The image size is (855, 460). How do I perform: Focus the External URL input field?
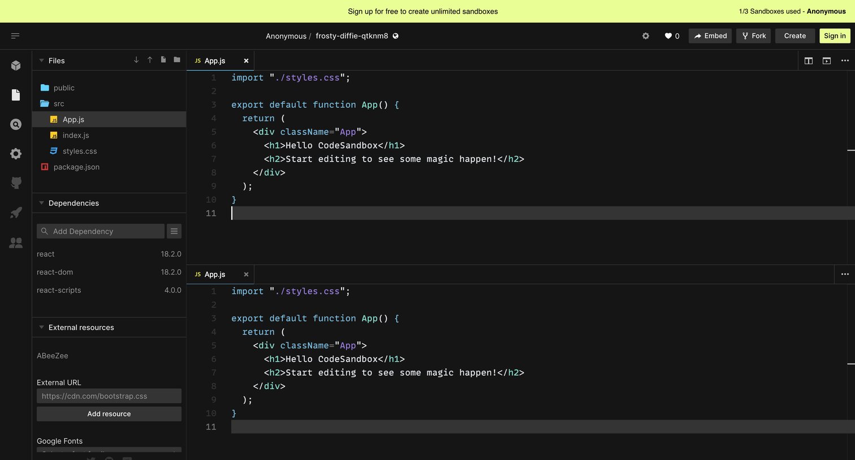coord(109,396)
